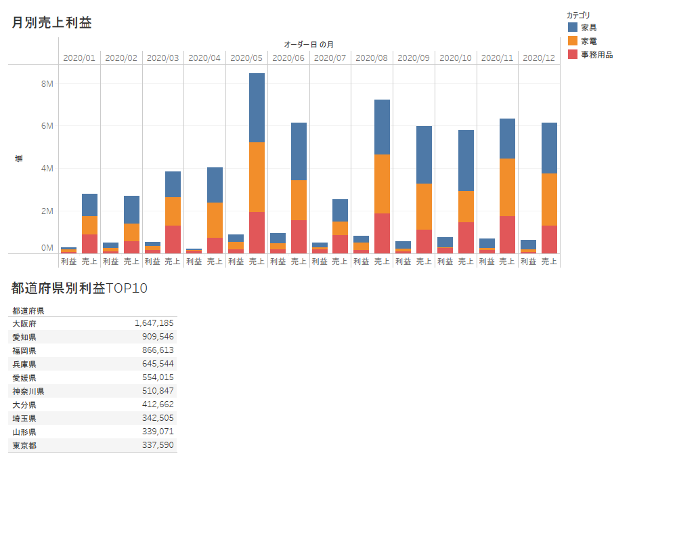This screenshot has height=542, width=677.
Task: Click the value 1,647,185
Action: (x=154, y=323)
